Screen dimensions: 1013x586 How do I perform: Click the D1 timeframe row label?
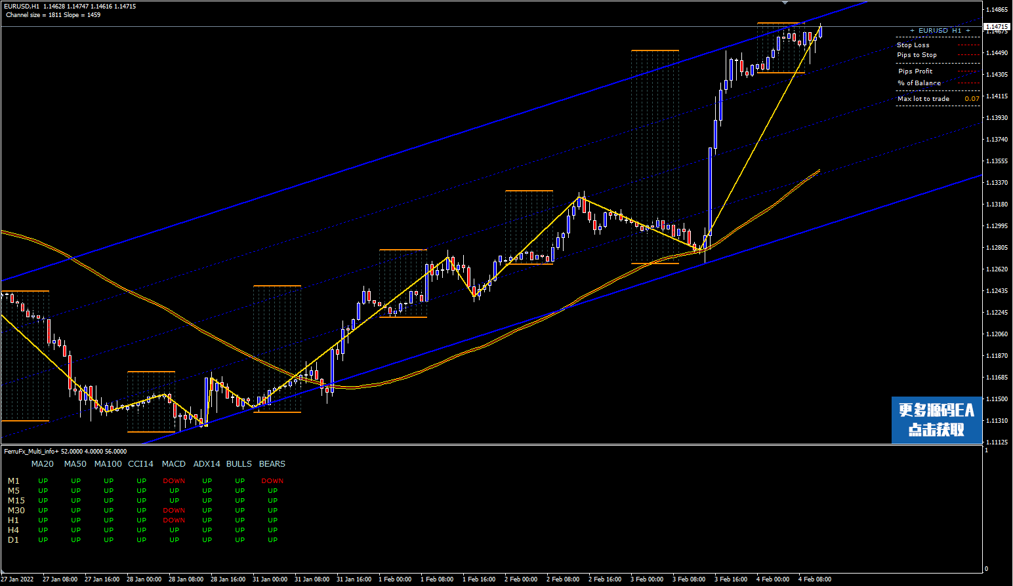coord(14,540)
